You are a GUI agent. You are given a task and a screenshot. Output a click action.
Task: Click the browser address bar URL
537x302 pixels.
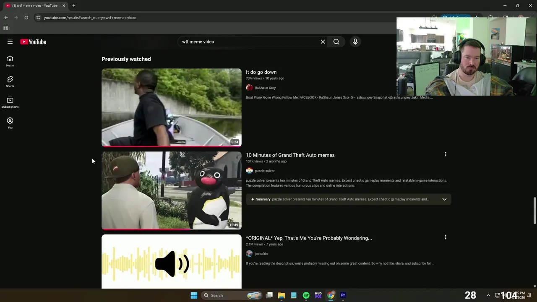(x=90, y=18)
